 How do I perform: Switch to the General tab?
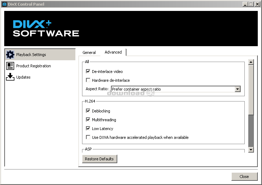89,53
